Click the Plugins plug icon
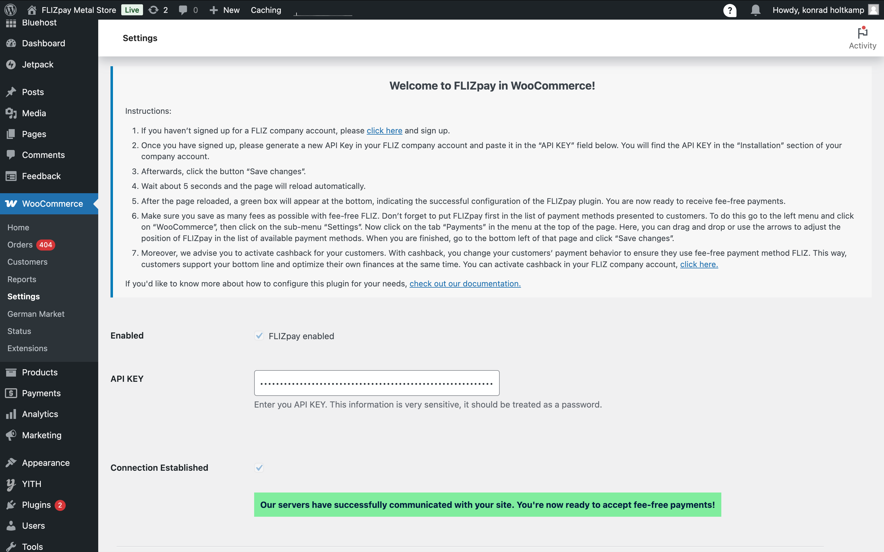This screenshot has height=552, width=884. (x=11, y=504)
